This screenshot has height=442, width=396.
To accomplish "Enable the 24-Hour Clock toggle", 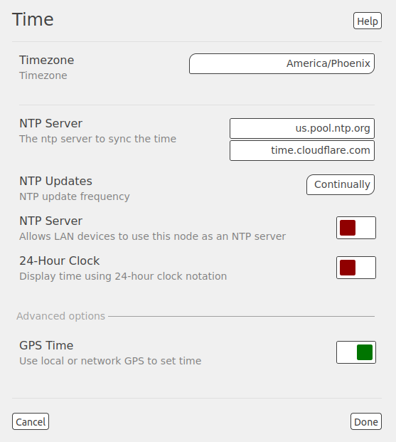I will (356, 268).
